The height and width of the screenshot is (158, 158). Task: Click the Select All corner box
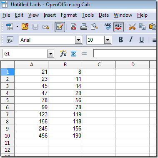8,65
